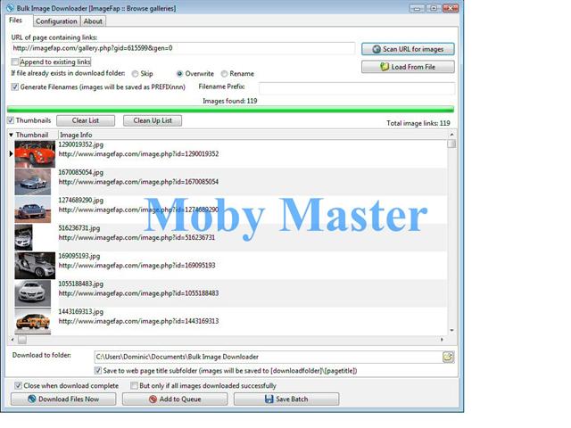Click the green scan progress bar
Screen dimensions: 571x428
click(230, 109)
